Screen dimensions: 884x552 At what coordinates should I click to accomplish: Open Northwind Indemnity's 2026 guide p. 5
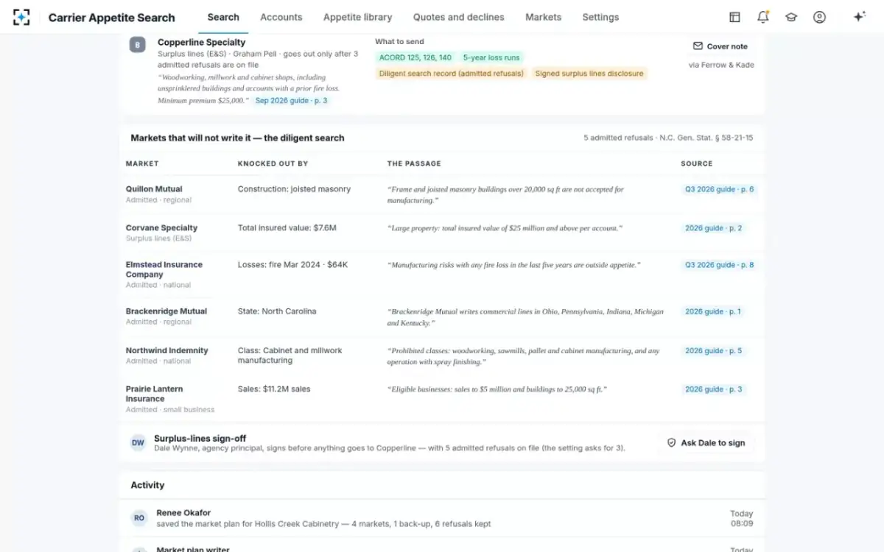tap(714, 351)
